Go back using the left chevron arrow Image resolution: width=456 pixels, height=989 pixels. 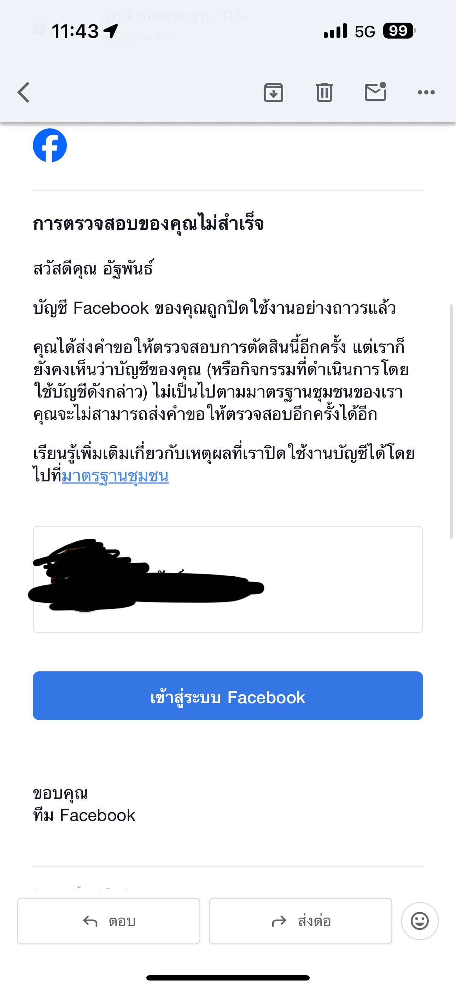point(23,93)
